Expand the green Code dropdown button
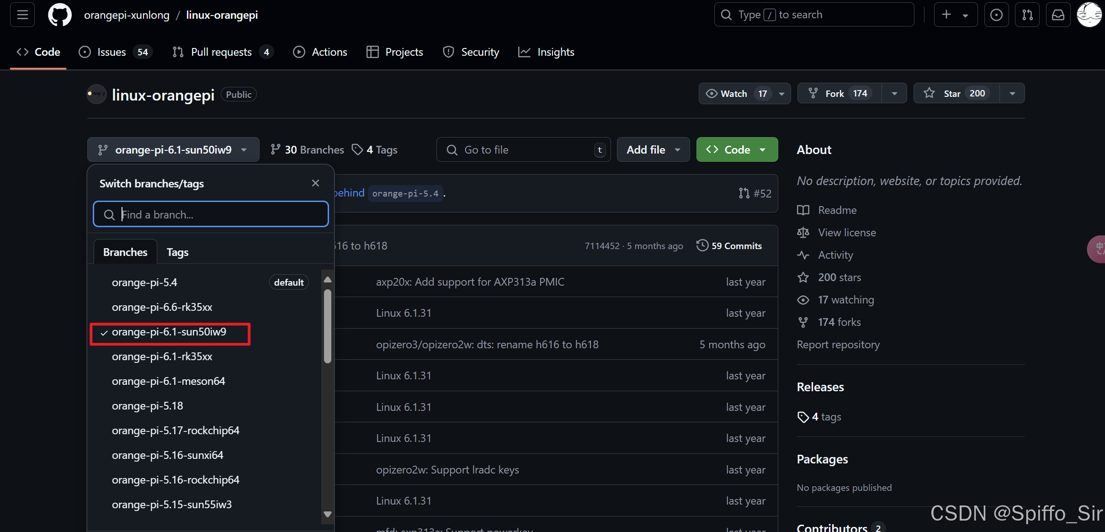The width and height of the screenshot is (1105, 532). [737, 150]
